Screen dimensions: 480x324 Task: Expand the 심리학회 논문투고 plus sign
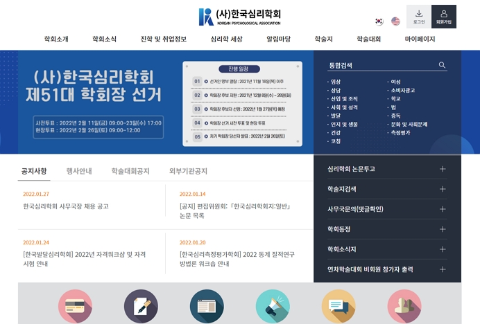443,169
